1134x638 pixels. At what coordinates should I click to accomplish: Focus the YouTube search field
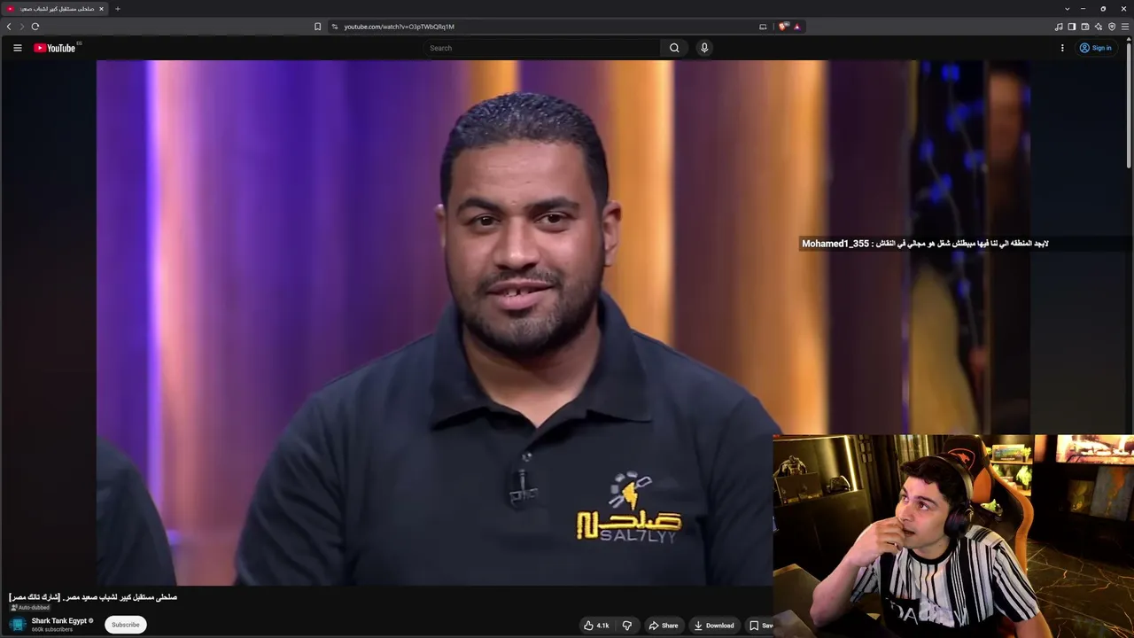(542, 48)
